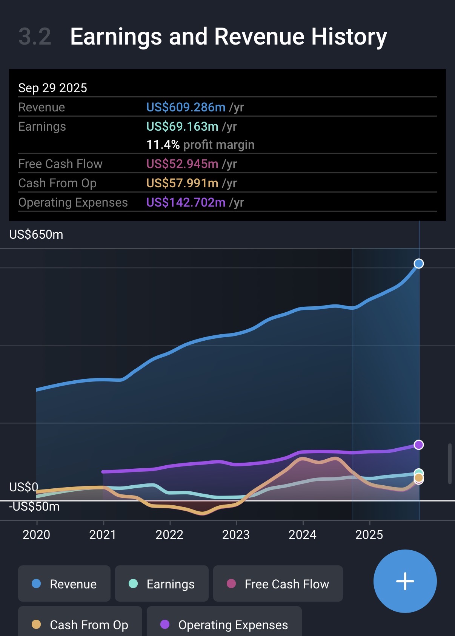
Task: Click the orange Cash From Op data point
Action: pos(418,478)
